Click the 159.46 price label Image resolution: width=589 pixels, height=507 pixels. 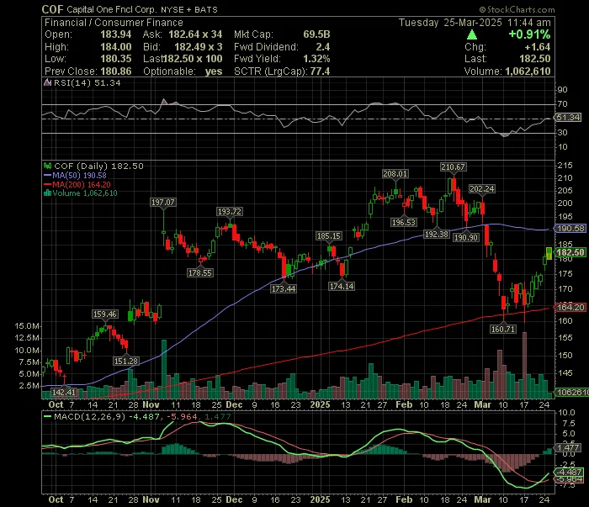[105, 314]
